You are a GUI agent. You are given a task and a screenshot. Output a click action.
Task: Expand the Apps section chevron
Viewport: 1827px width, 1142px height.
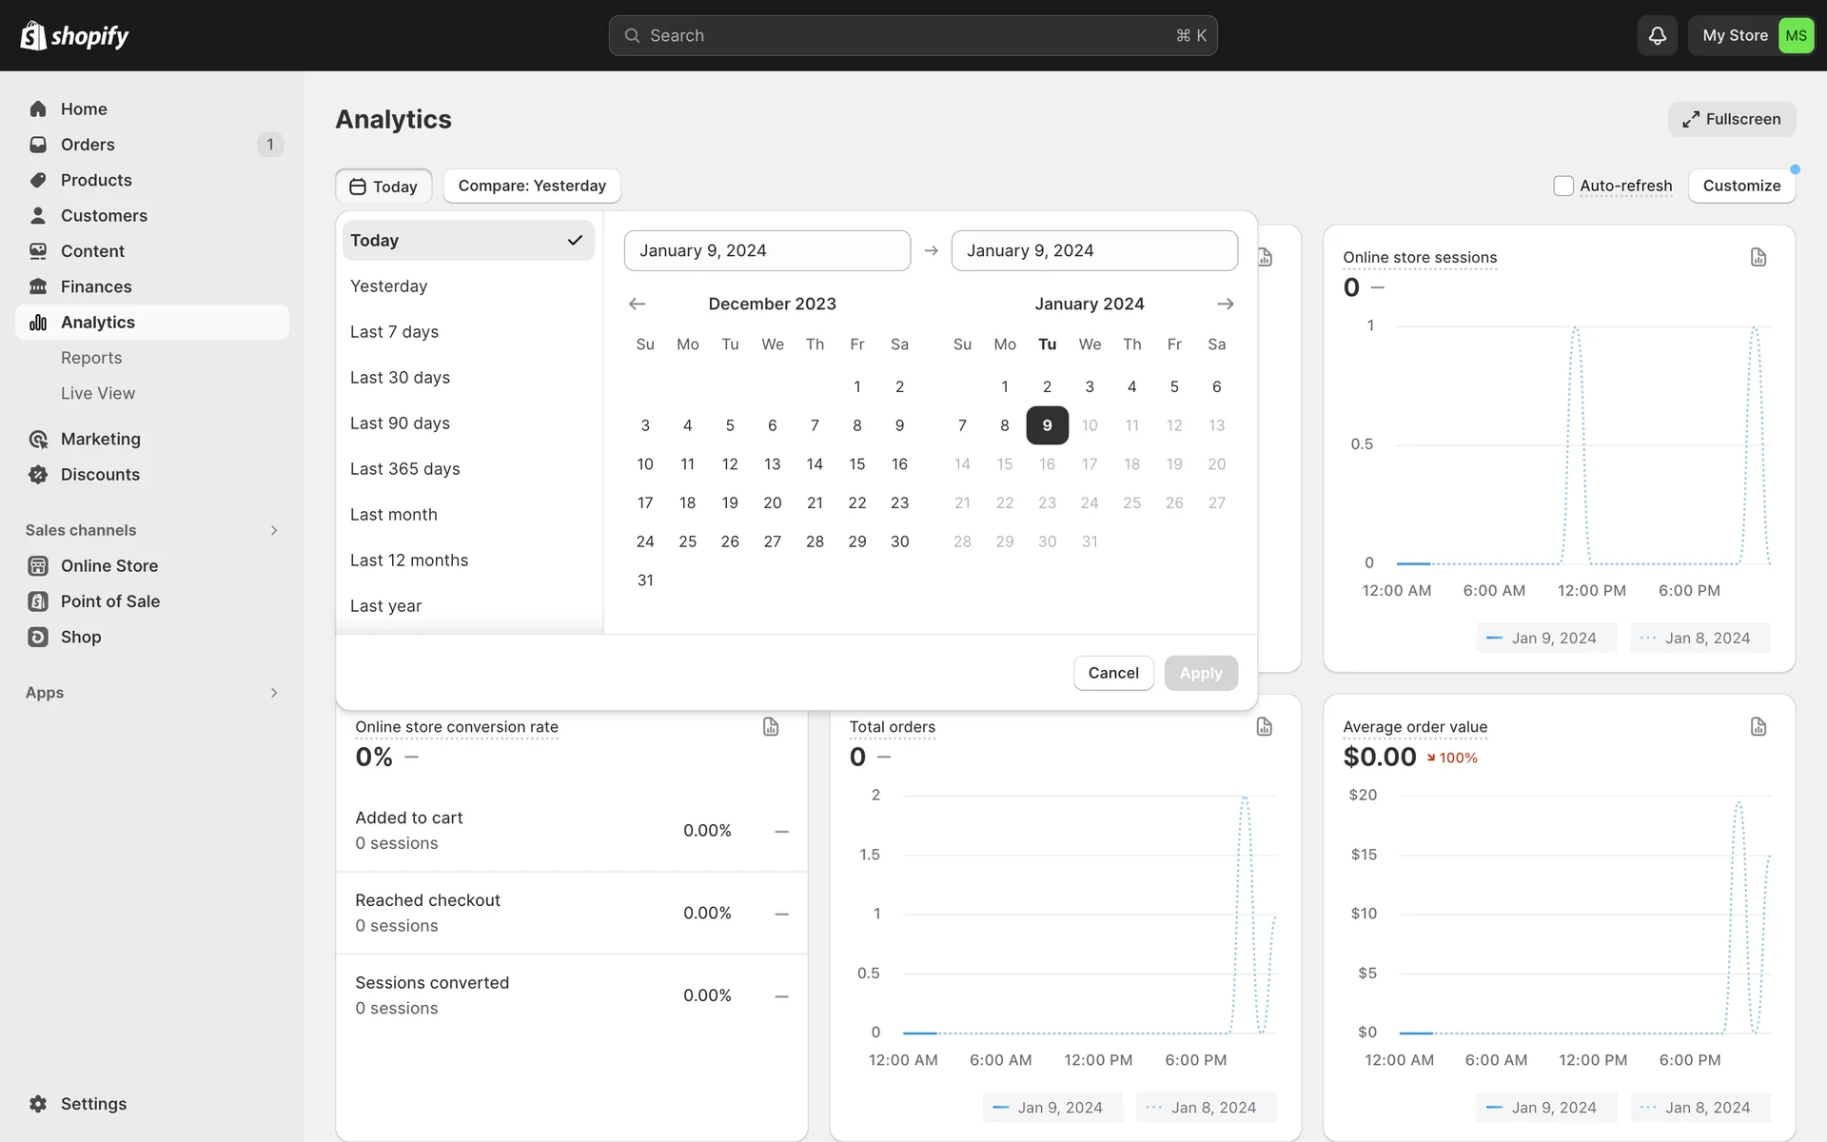(274, 693)
